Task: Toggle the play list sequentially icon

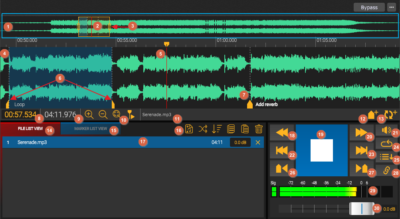Action: 386,157
